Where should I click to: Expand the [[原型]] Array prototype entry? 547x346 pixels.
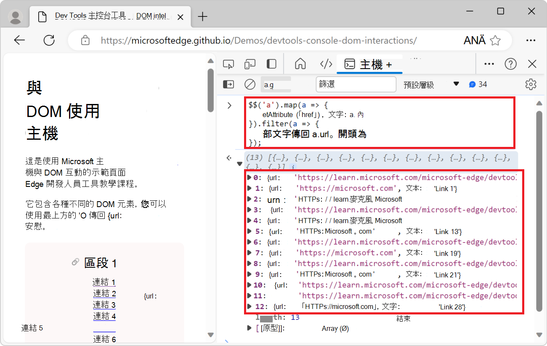(250, 328)
